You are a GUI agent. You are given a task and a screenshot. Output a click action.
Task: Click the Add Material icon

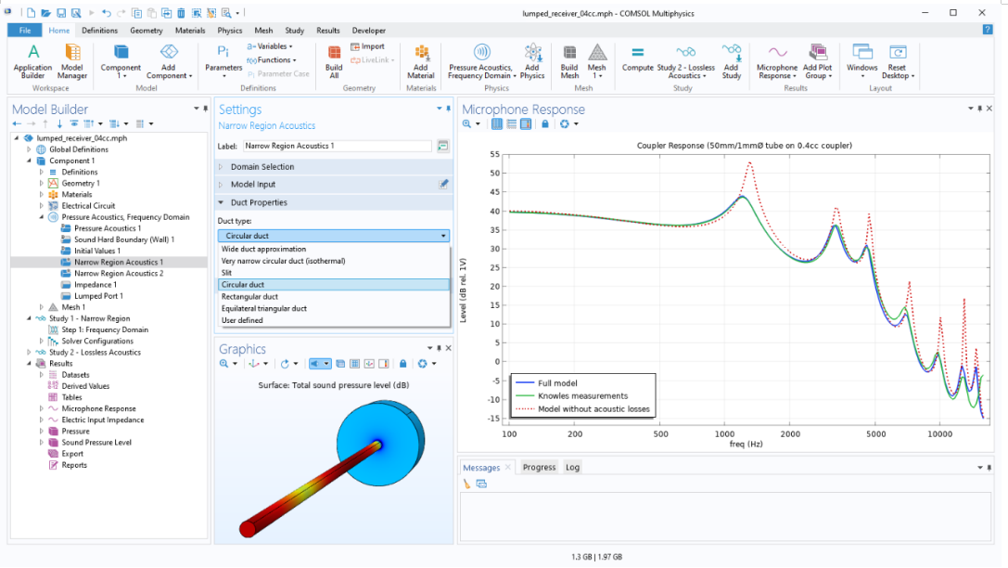click(x=421, y=53)
